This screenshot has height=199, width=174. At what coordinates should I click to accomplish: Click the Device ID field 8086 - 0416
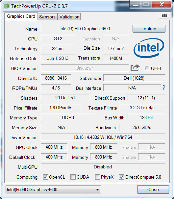tap(56, 78)
